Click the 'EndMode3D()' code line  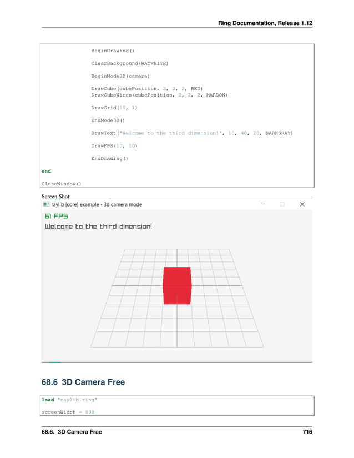coord(108,120)
